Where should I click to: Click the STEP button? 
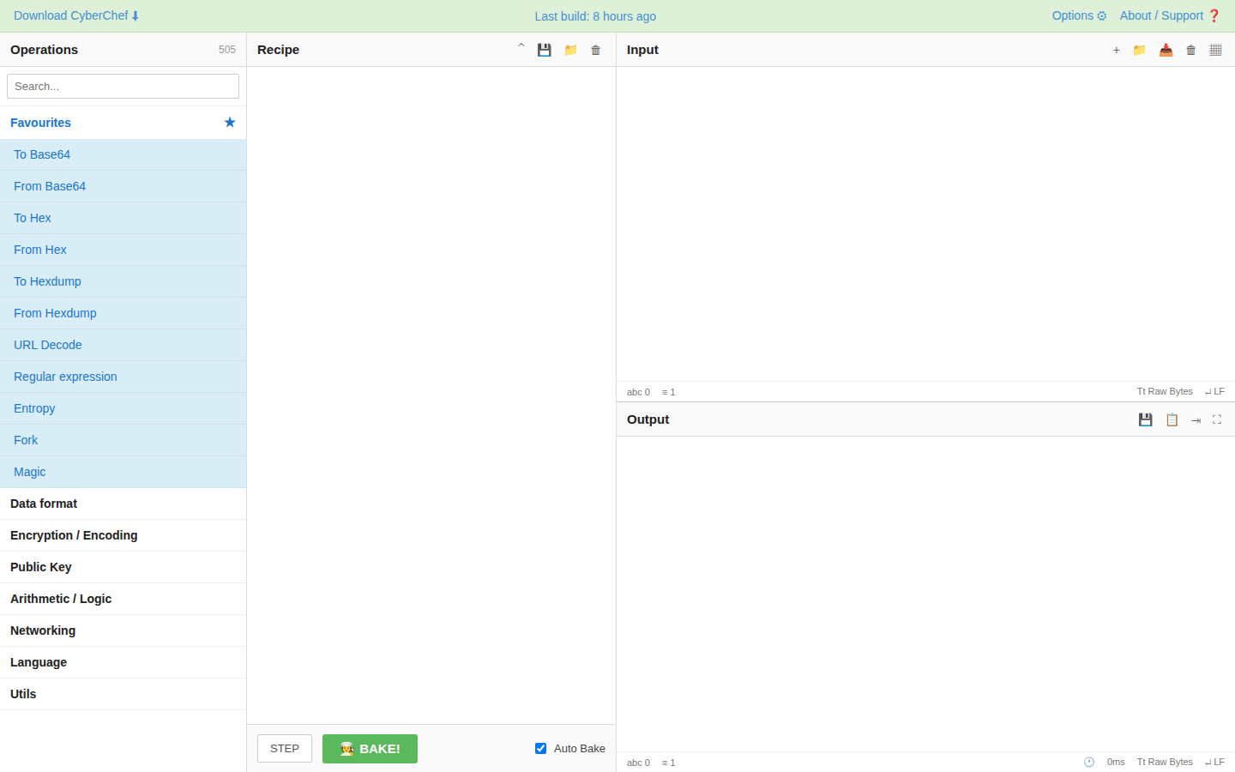pyautogui.click(x=285, y=748)
